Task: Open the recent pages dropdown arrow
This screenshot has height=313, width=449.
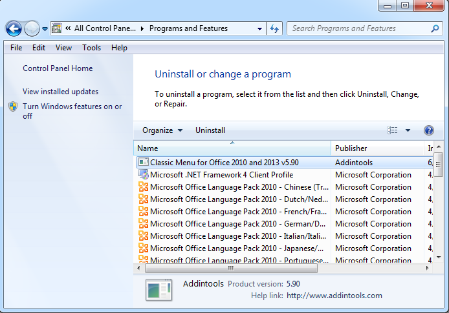Action: (45, 29)
